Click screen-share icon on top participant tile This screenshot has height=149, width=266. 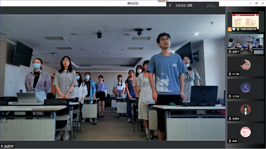234,29
